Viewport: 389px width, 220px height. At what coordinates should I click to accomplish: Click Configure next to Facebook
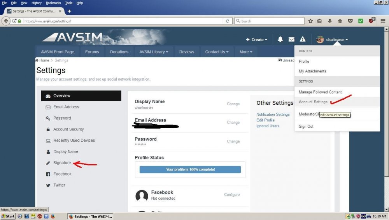coord(232,195)
